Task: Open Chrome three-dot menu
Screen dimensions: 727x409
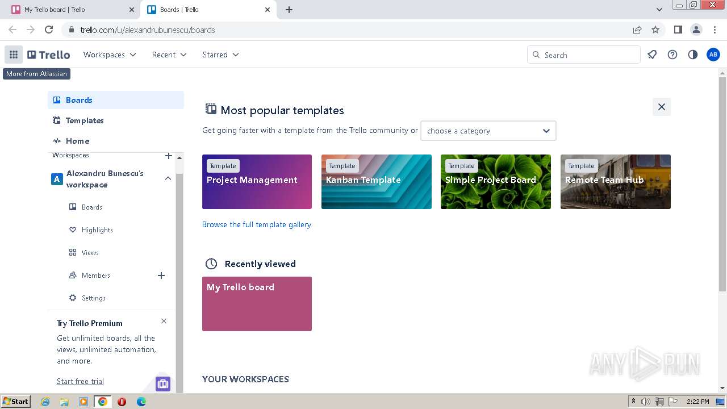Action: click(x=715, y=30)
